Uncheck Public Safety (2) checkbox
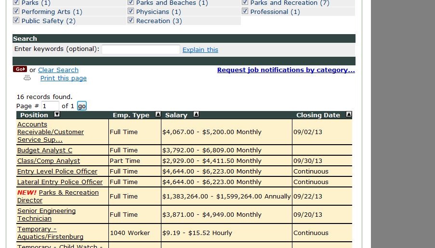This screenshot has height=248, width=435. (16, 20)
